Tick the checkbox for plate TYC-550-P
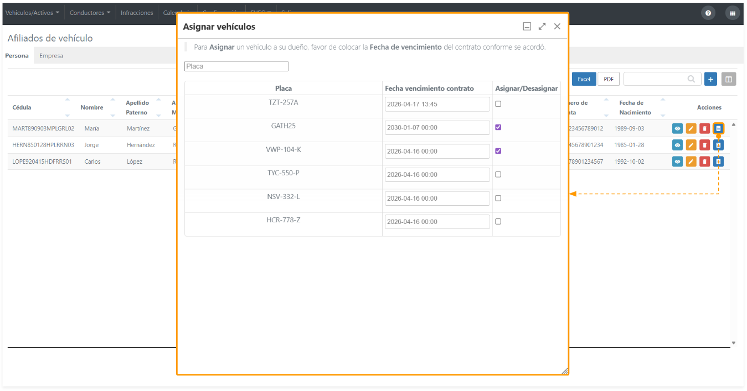Screen dimensions: 747x391 pos(498,174)
